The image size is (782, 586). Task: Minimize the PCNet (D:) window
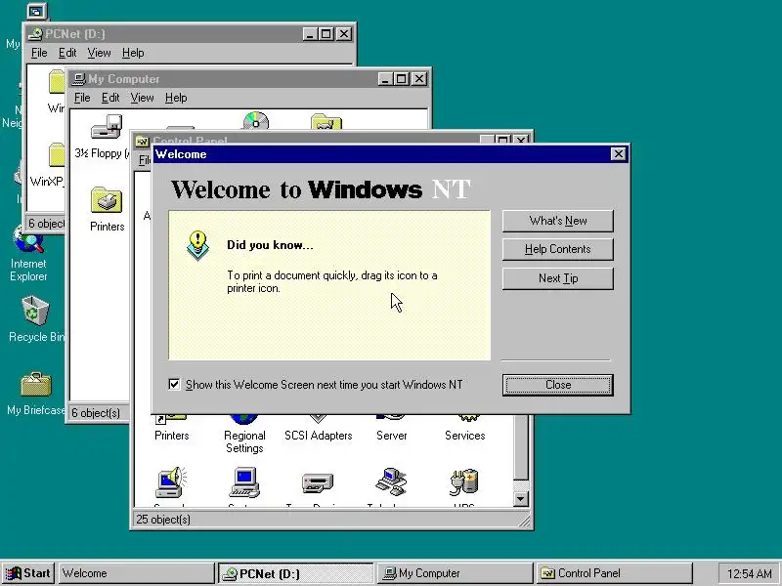click(x=310, y=34)
